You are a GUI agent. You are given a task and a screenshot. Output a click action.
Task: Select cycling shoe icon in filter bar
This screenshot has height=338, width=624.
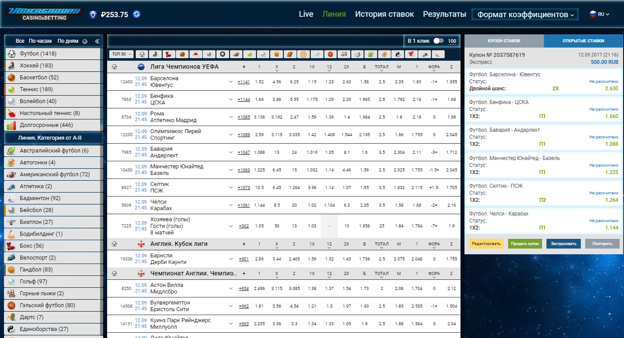click(425, 54)
